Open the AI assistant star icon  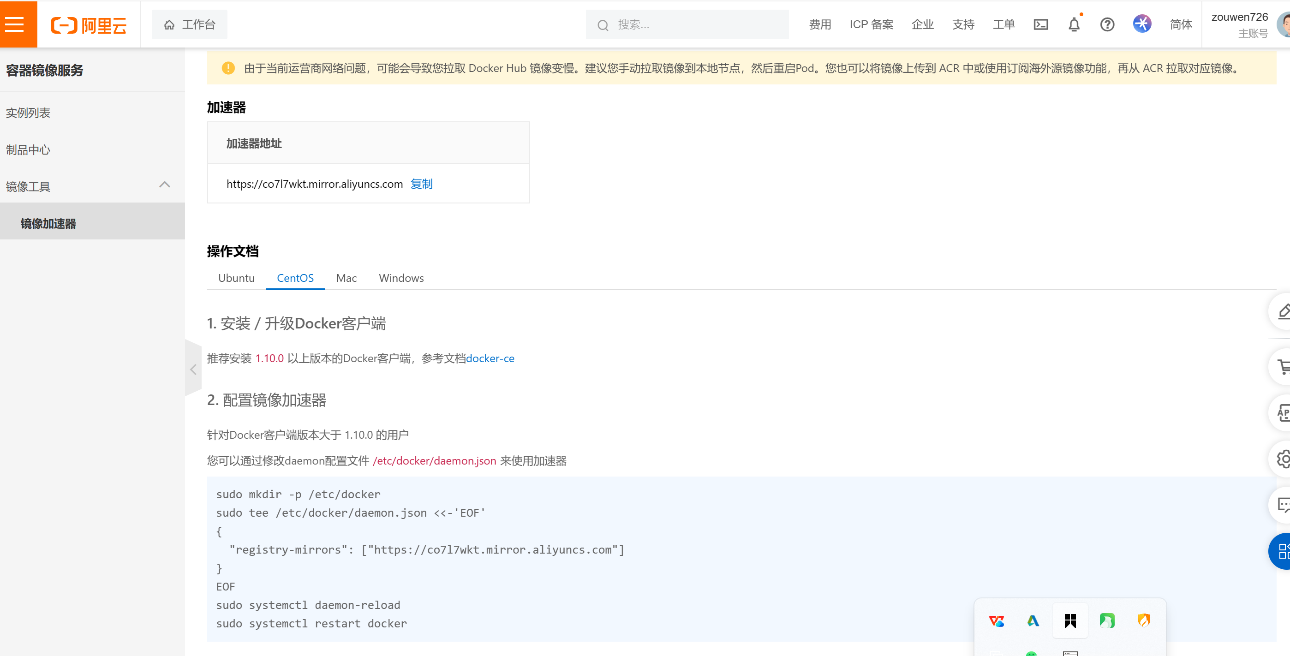[x=1142, y=24]
